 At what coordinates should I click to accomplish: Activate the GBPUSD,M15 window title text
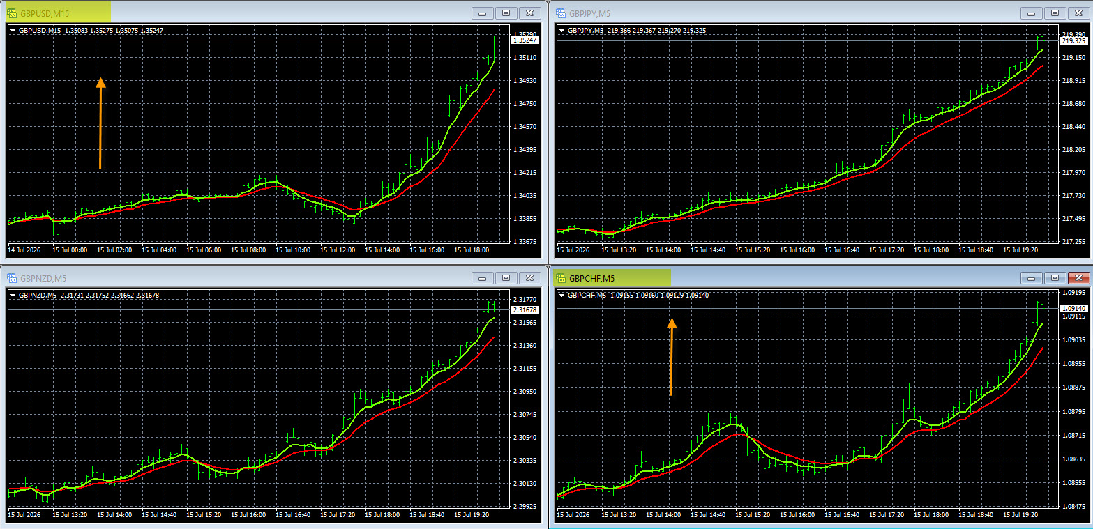click(x=45, y=13)
